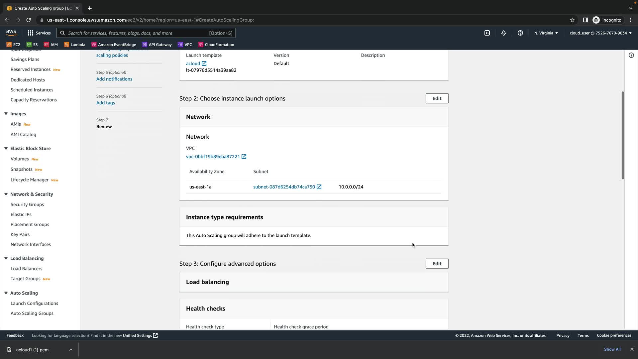Click the services search input field
The width and height of the screenshot is (638, 359).
(x=136, y=33)
